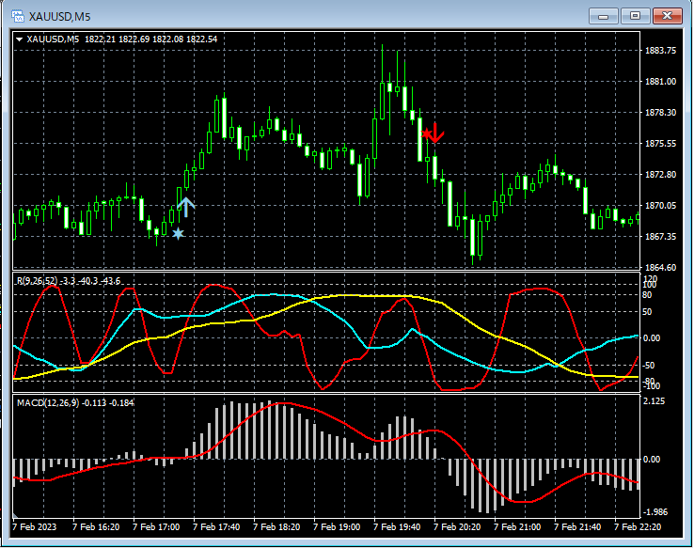Click the 1875.55 price scale label
The width and height of the screenshot is (694, 548).
pos(660,143)
